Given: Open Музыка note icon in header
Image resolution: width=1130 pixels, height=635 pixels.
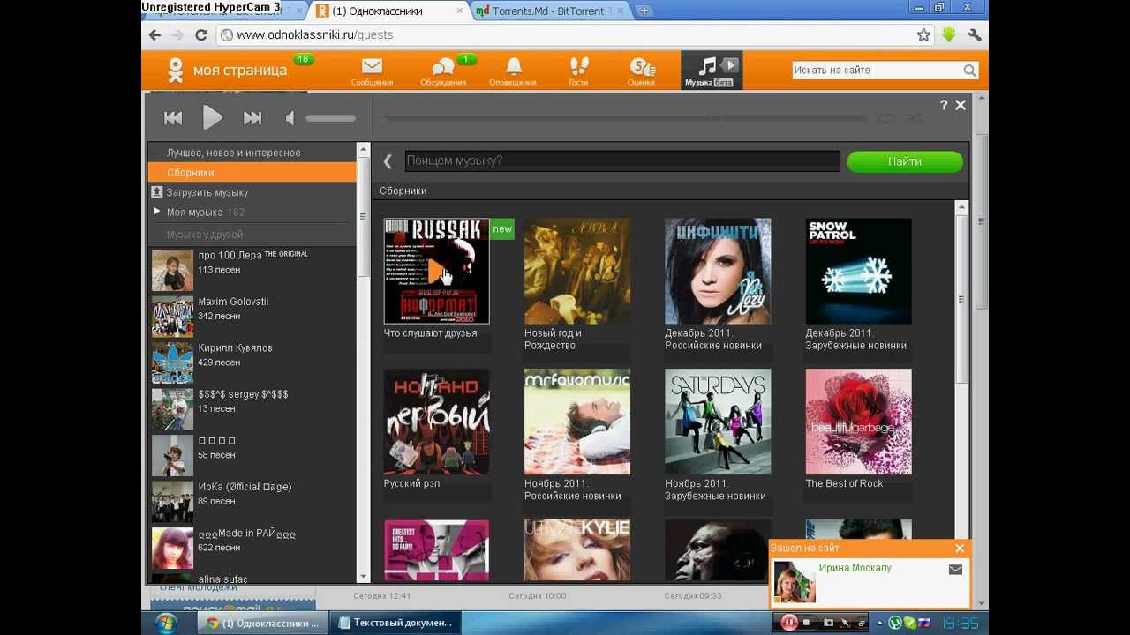Looking at the screenshot, I should click(711, 71).
